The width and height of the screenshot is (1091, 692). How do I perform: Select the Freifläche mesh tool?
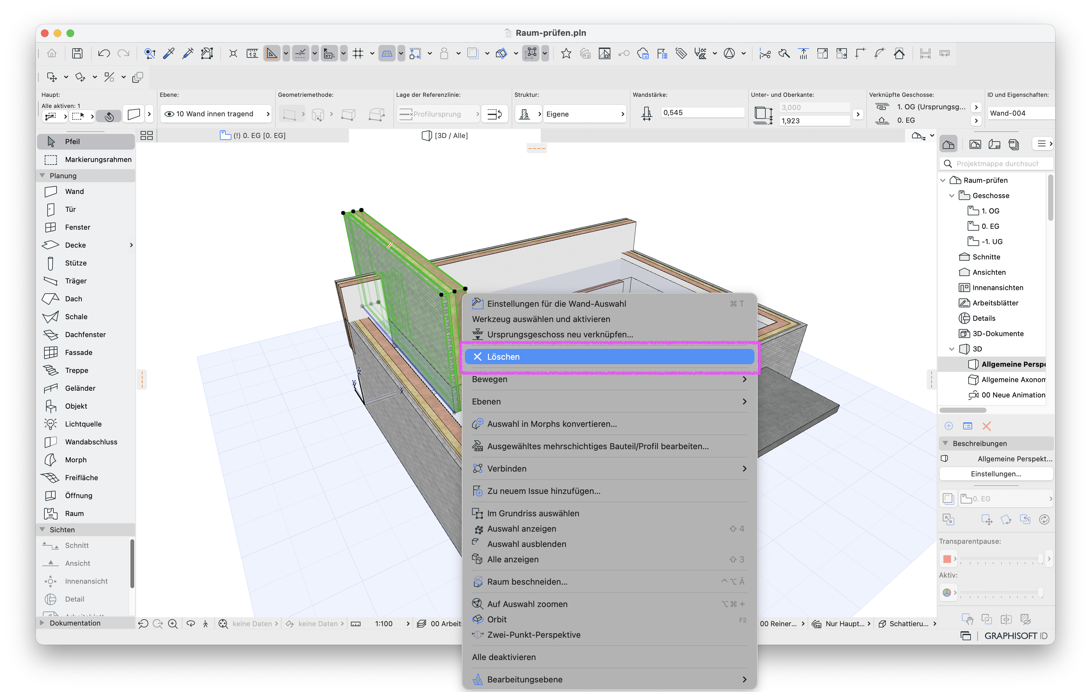coord(86,478)
